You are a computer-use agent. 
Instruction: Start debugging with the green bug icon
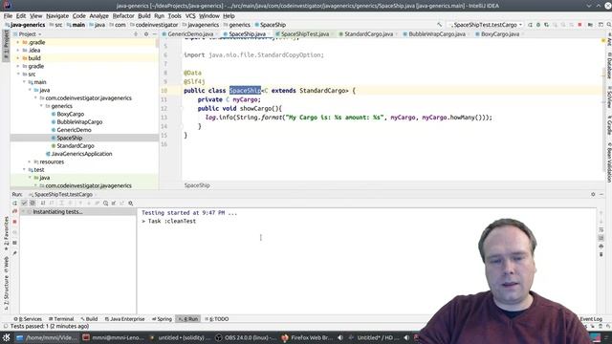538,25
